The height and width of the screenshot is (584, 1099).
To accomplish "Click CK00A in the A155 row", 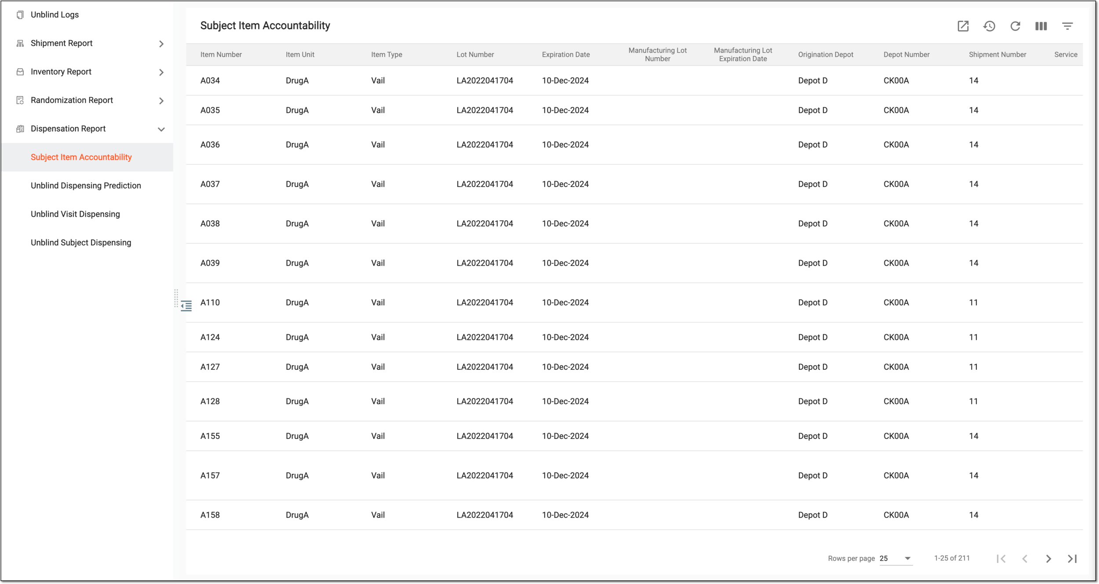I will coord(896,436).
